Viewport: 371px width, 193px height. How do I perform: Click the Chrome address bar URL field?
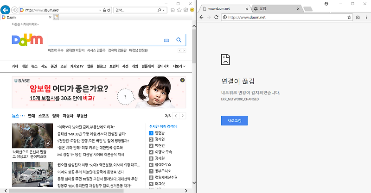point(287,17)
